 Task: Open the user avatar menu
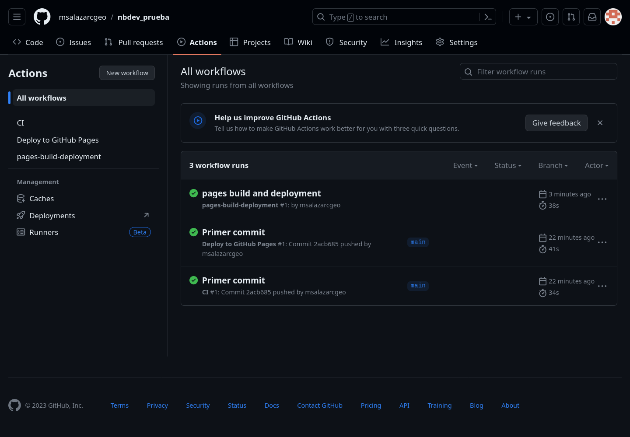point(613,17)
